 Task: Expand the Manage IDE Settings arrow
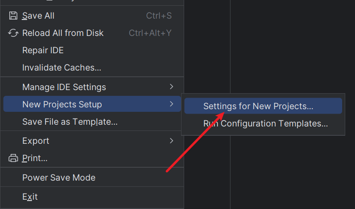171,87
